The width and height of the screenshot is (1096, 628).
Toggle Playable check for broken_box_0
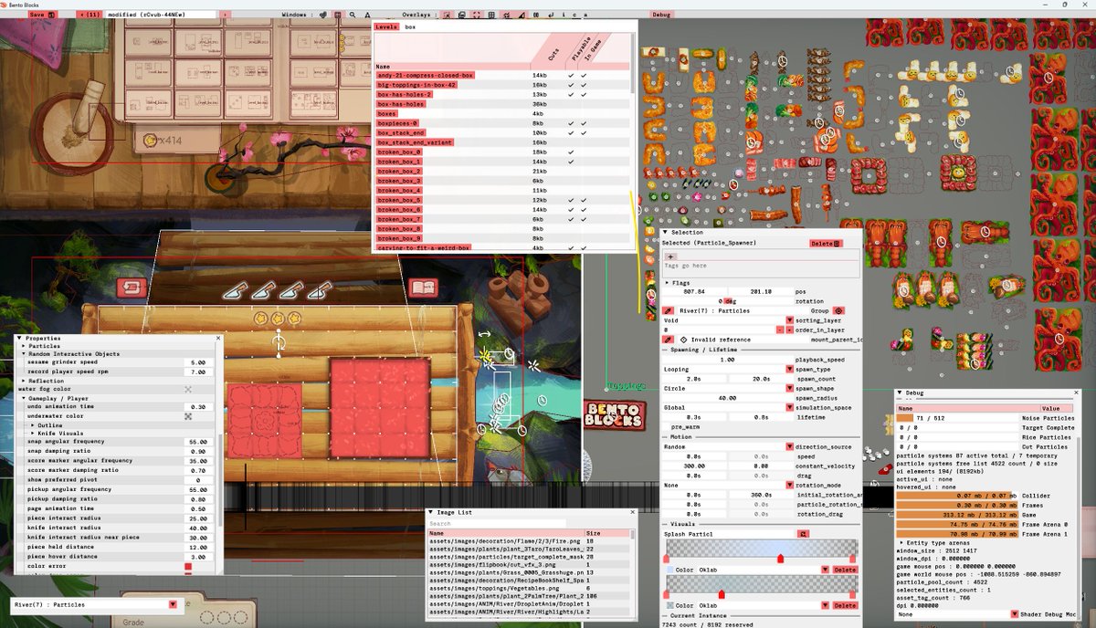571,152
